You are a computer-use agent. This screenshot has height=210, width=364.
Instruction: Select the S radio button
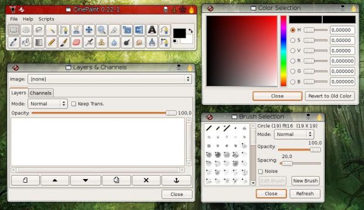[x=293, y=40]
